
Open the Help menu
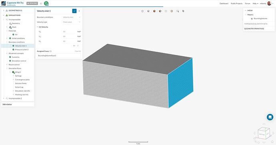[x=256, y=4]
